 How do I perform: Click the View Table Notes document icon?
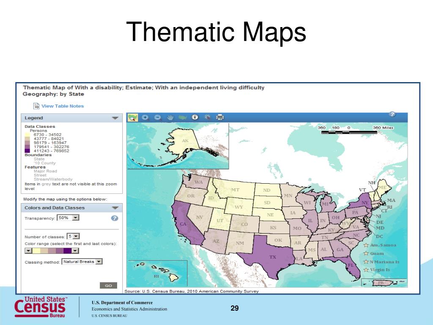tap(36, 106)
